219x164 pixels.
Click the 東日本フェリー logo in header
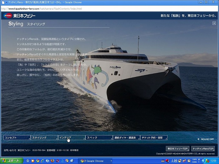(x=19, y=16)
